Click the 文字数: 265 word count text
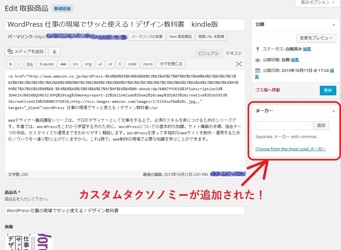This screenshot has height=250, width=341. (x=18, y=174)
